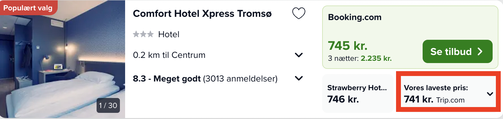Expand the 8.3 Meget godt reviews section
The width and height of the screenshot is (503, 119).
(x=299, y=78)
